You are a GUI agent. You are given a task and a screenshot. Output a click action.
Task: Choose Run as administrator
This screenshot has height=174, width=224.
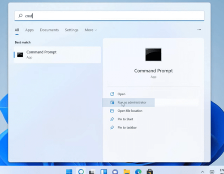pyautogui.click(x=129, y=102)
